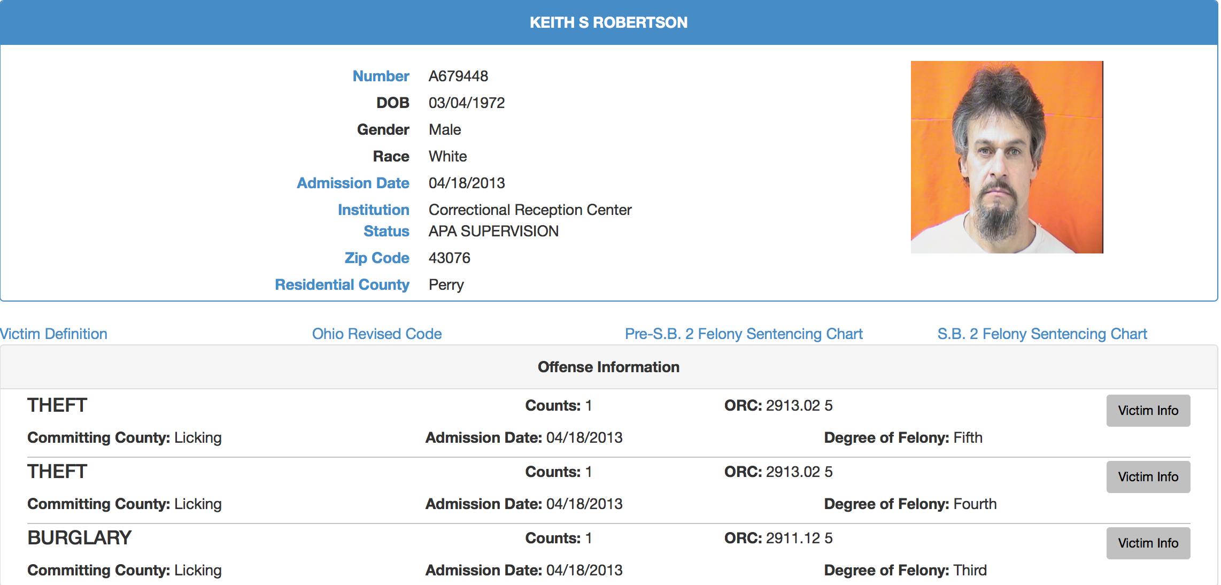This screenshot has width=1221, height=585.
Task: Open Pre-S.B. 2 Felony Sentencing Chart
Action: [x=744, y=334]
